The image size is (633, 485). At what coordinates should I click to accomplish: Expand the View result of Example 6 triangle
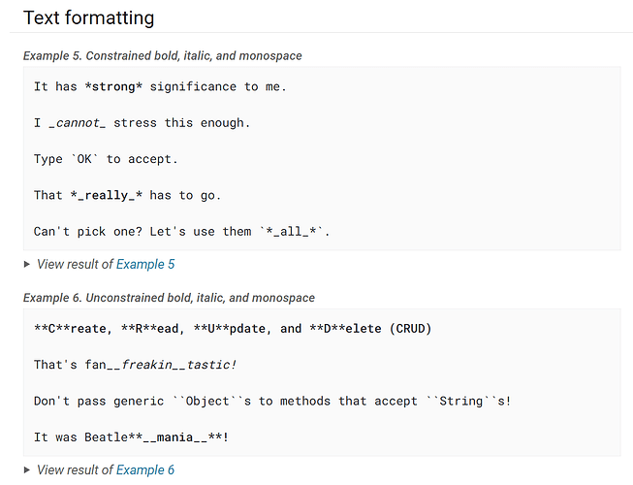pos(27,470)
